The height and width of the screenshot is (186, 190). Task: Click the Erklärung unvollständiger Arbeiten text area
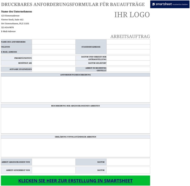click(75, 148)
